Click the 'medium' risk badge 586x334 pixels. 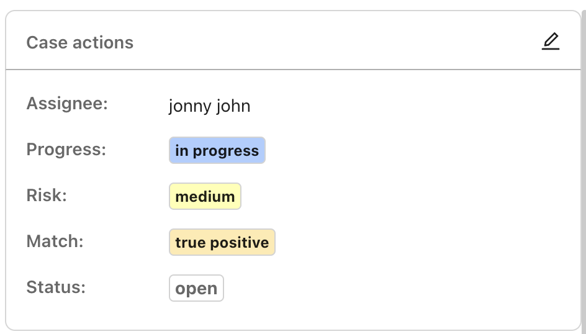point(205,196)
